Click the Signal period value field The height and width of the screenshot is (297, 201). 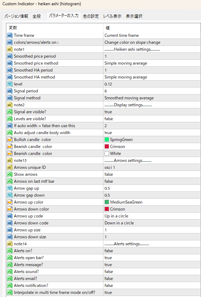[x=152, y=91]
